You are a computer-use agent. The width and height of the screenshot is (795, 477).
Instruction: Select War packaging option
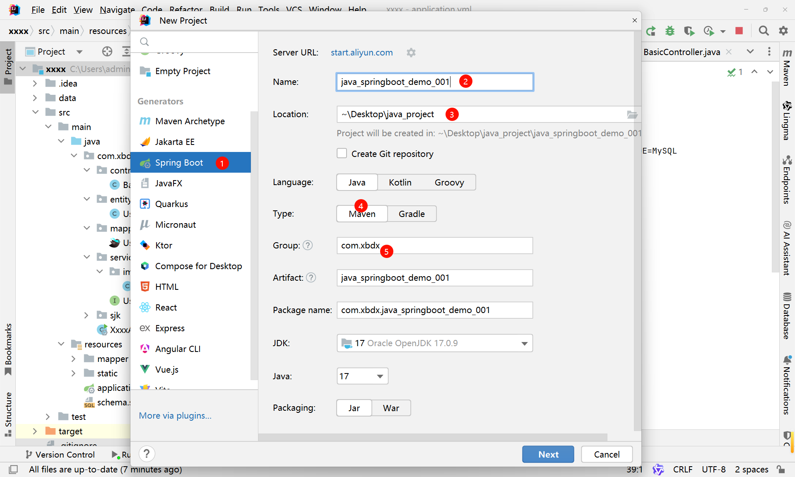[391, 408]
